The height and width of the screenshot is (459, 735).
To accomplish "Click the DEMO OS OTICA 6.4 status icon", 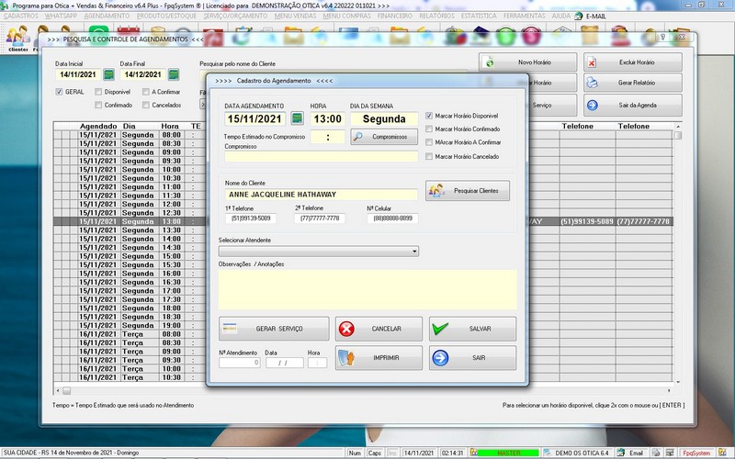I will [x=547, y=453].
